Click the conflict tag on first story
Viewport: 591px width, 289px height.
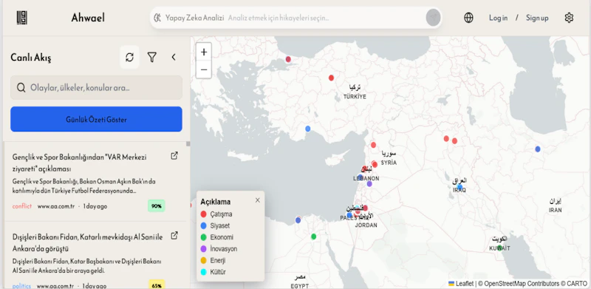(22, 206)
